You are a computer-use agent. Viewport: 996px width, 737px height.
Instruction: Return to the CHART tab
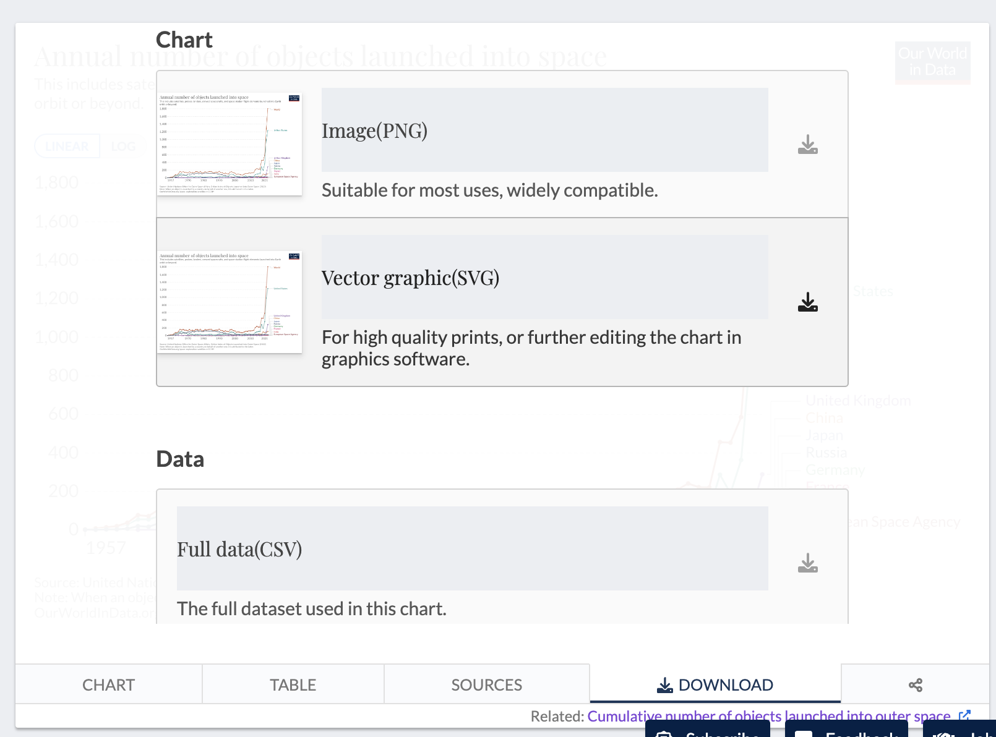pyautogui.click(x=108, y=684)
